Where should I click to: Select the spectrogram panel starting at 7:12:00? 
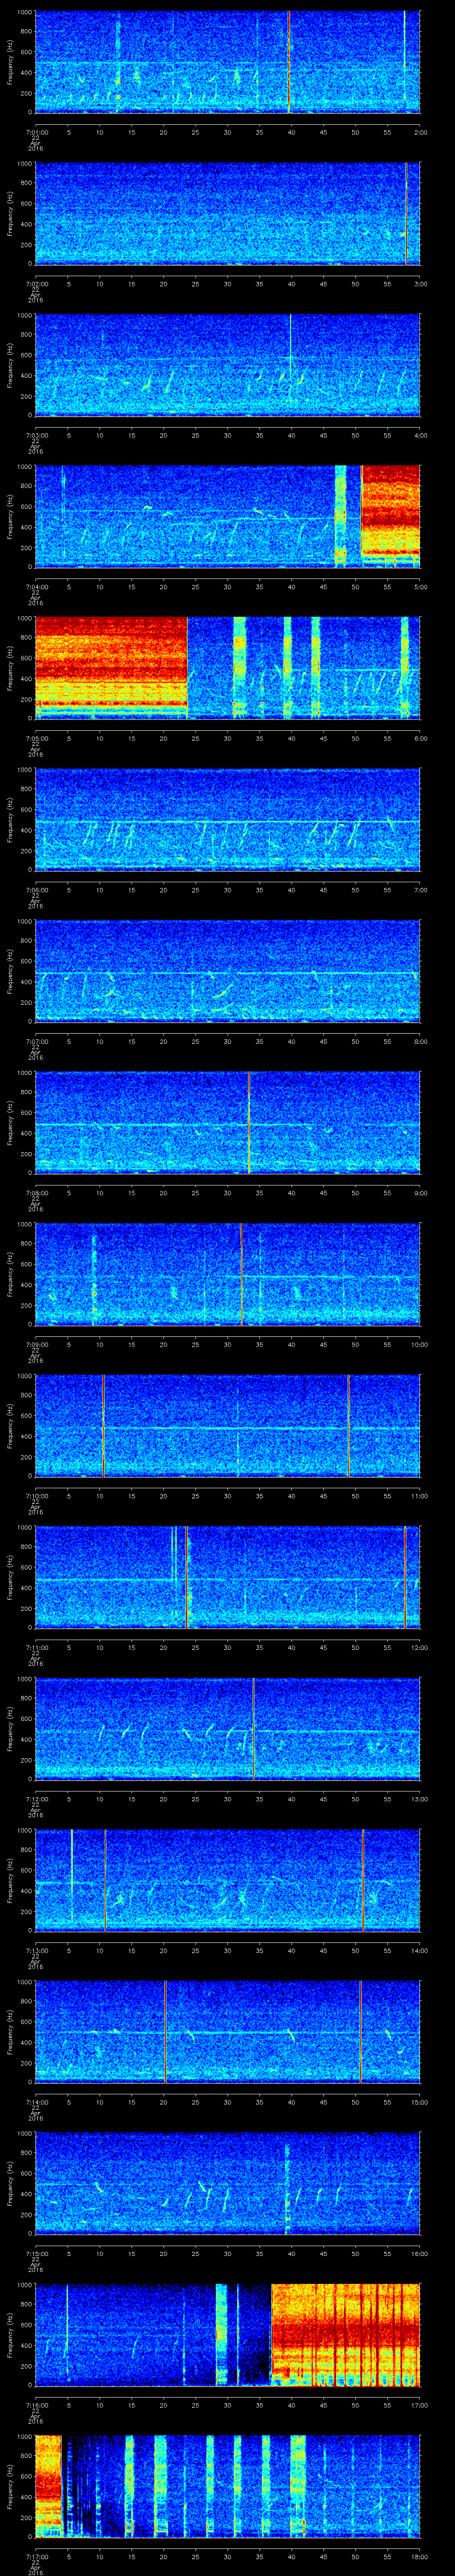pyautogui.click(x=228, y=1729)
